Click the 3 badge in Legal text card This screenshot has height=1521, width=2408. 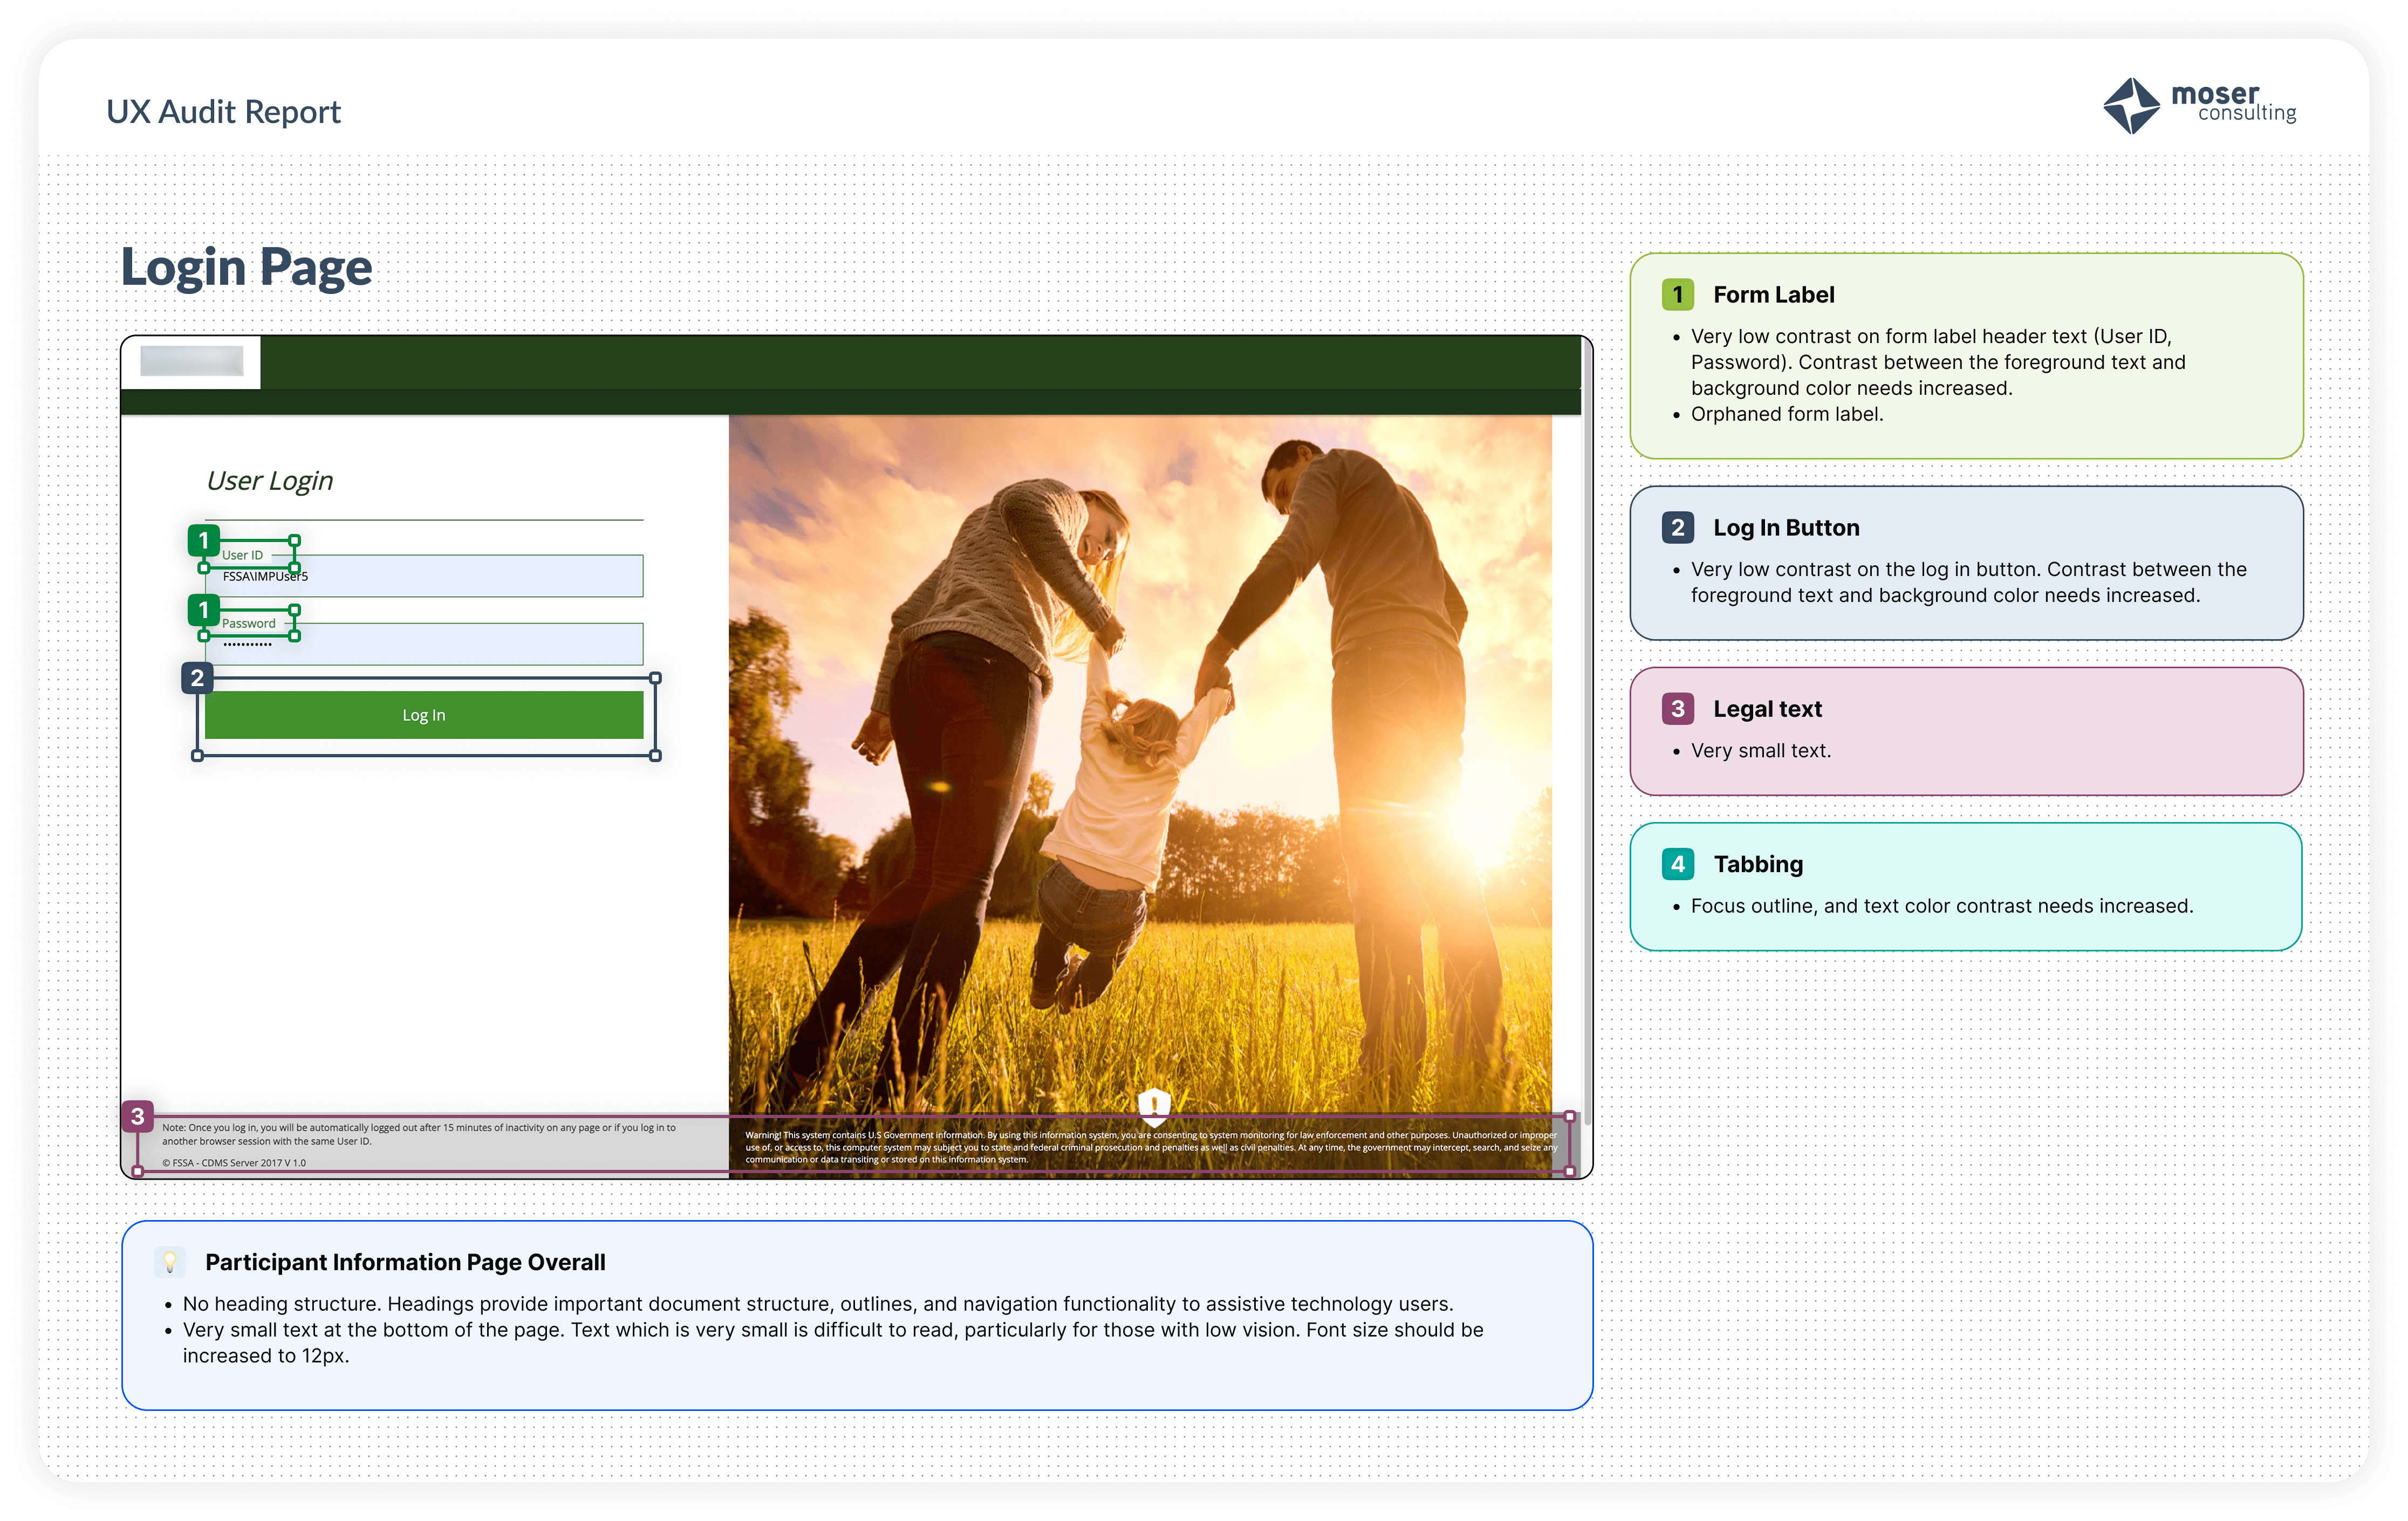pyautogui.click(x=1677, y=709)
